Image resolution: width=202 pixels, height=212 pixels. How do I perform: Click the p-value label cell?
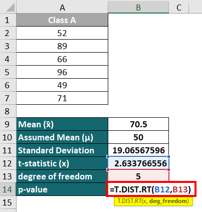point(62,189)
